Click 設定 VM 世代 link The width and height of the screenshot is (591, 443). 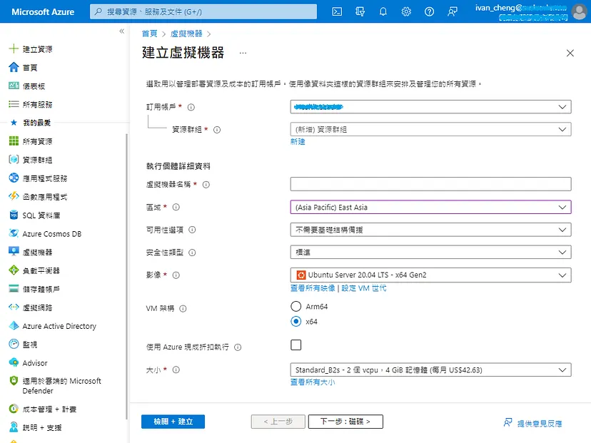tap(364, 288)
